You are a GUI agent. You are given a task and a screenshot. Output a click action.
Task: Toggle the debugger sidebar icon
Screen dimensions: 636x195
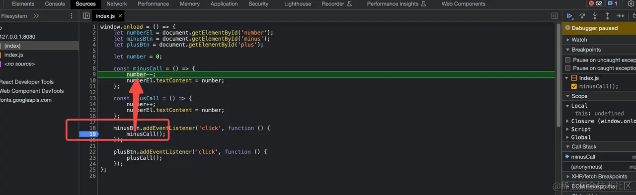555,16
